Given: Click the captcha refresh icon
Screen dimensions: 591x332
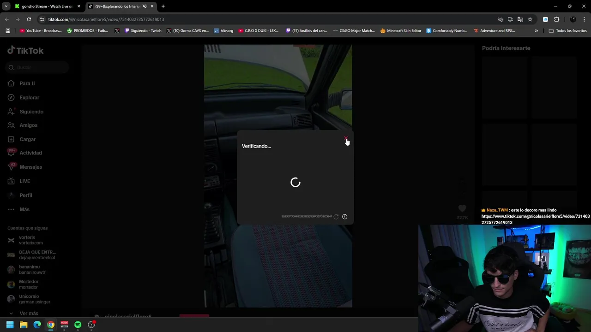Looking at the screenshot, I should click(x=336, y=217).
